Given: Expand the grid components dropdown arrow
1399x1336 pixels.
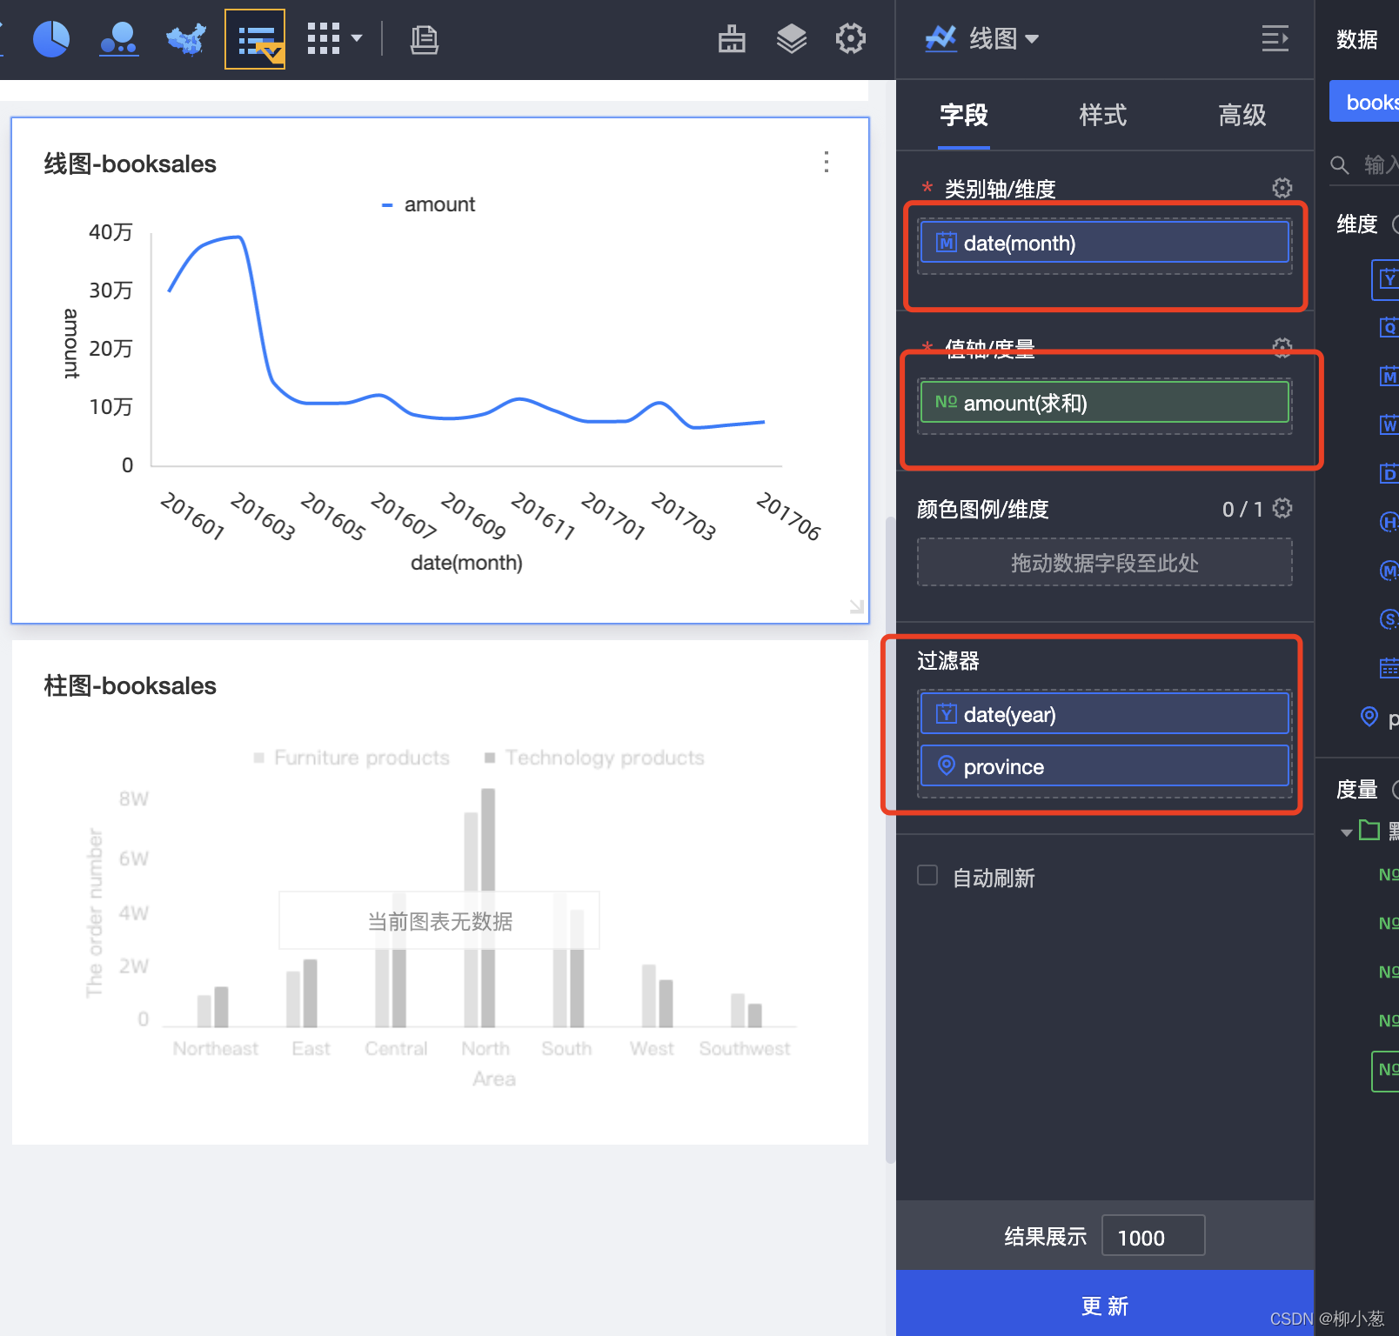Looking at the screenshot, I should [x=357, y=38].
